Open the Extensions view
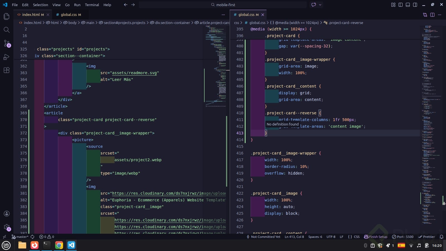This screenshot has width=446, height=251. (x=6, y=70)
